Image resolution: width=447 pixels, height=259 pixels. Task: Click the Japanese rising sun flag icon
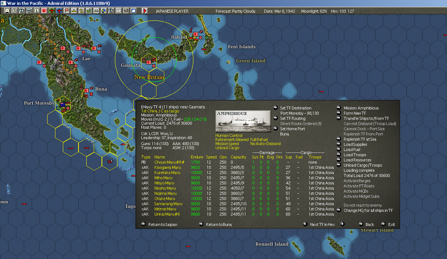(x=44, y=11)
